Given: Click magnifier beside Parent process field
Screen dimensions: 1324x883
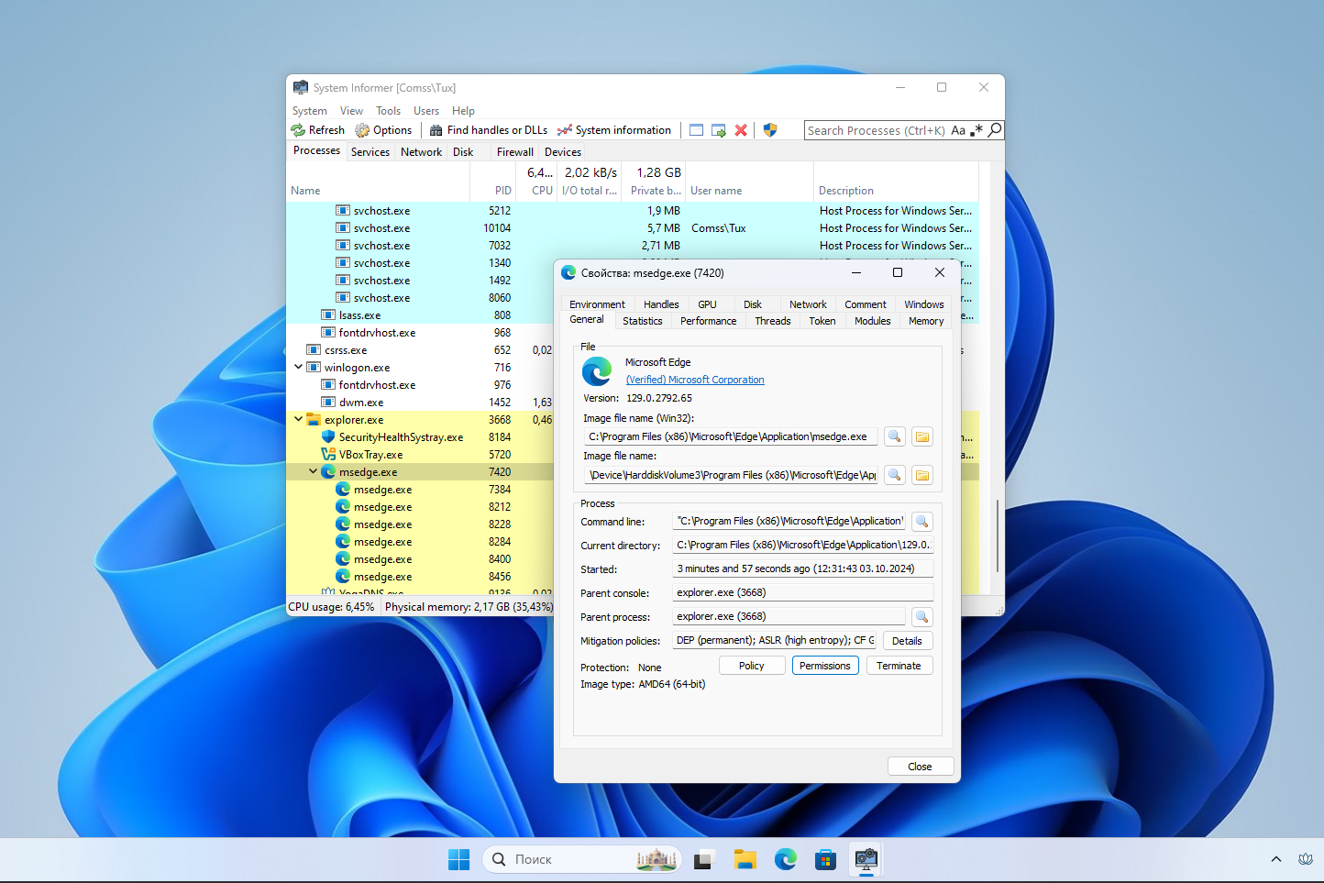Looking at the screenshot, I should [922, 617].
